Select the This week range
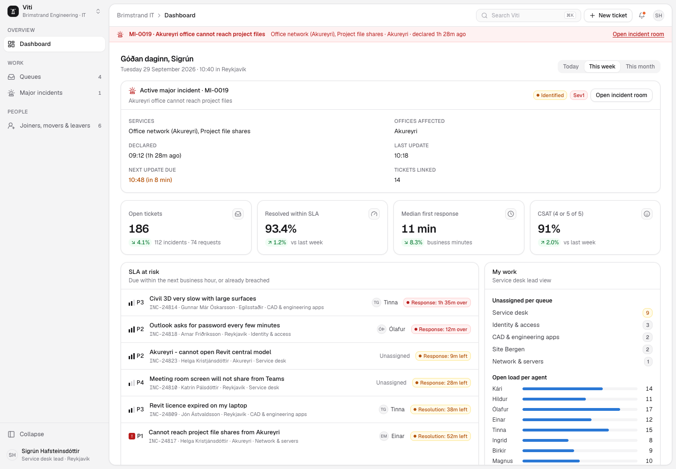The image size is (676, 469). (x=602, y=67)
